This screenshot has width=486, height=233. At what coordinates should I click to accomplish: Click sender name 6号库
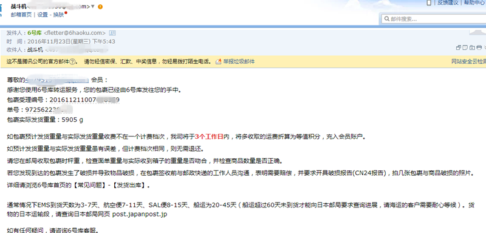point(35,33)
